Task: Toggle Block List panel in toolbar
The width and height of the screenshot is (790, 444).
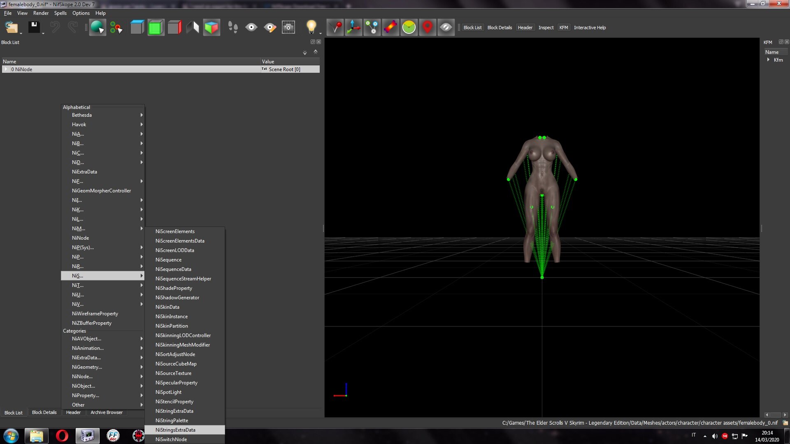Action: (472, 28)
